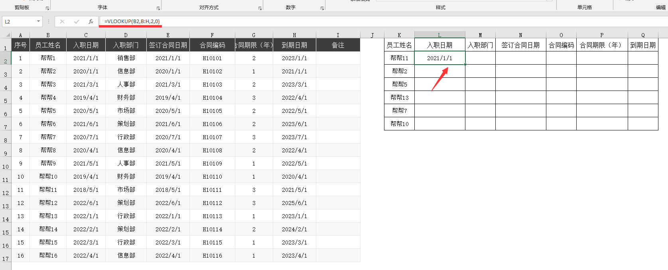The height and width of the screenshot is (270, 668).
Task: Click the 员工姓名 header cell in column B
Action: pyautogui.click(x=48, y=45)
